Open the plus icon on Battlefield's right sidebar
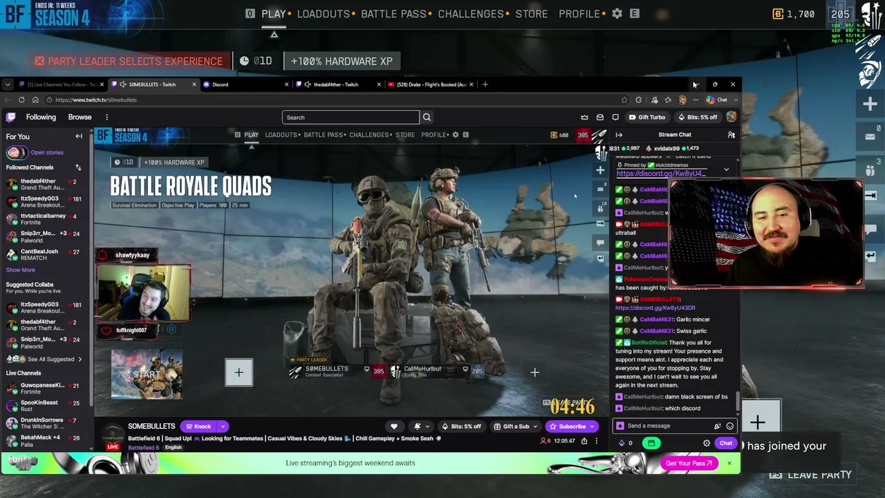 [870, 104]
